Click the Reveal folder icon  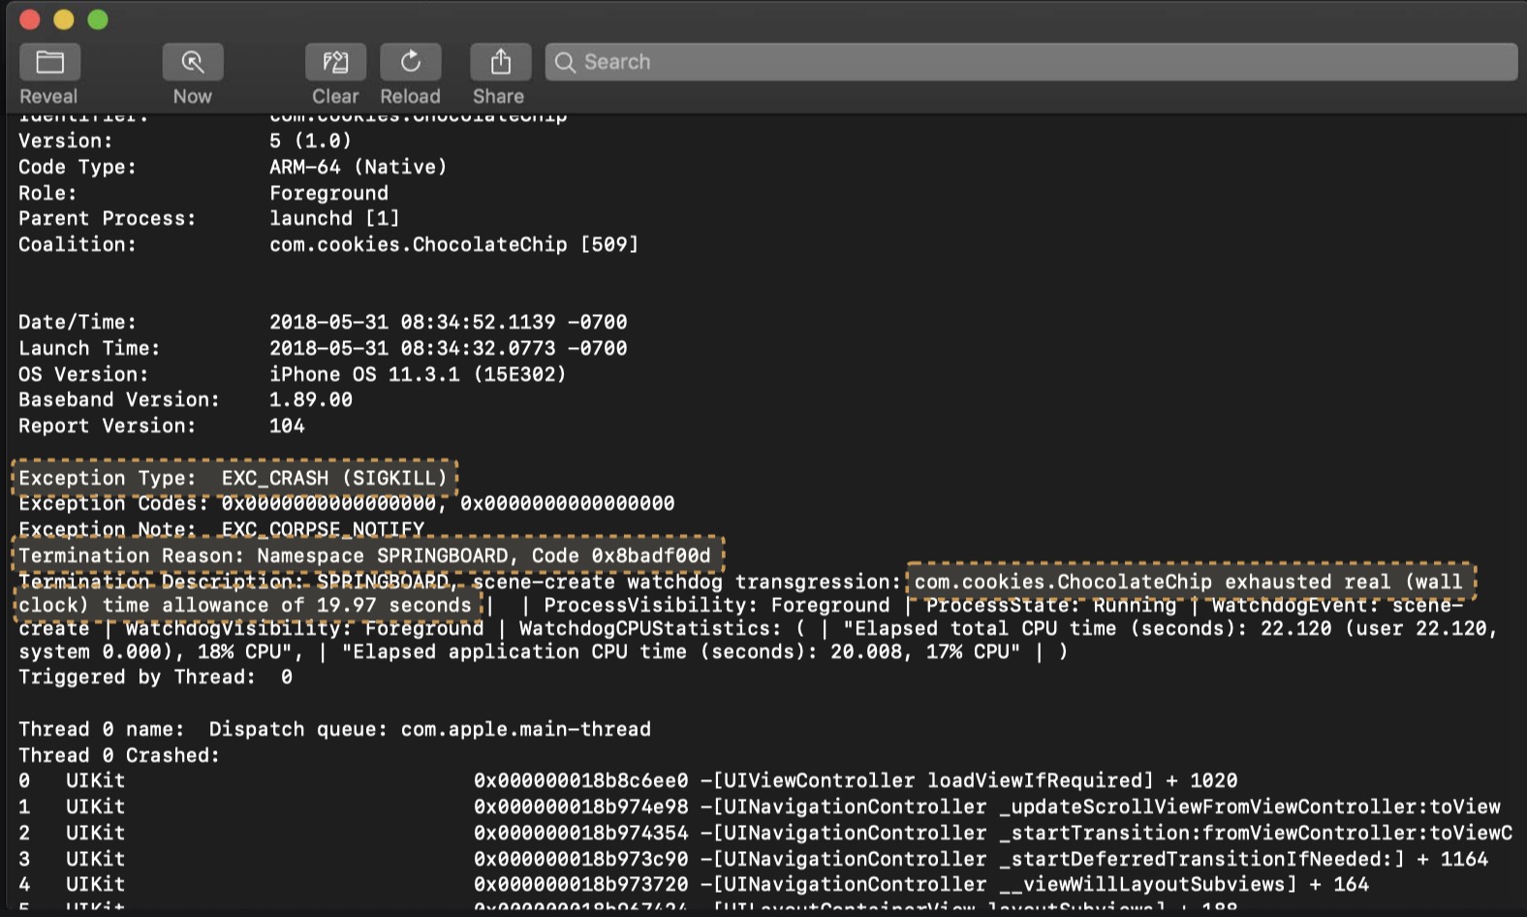[49, 62]
